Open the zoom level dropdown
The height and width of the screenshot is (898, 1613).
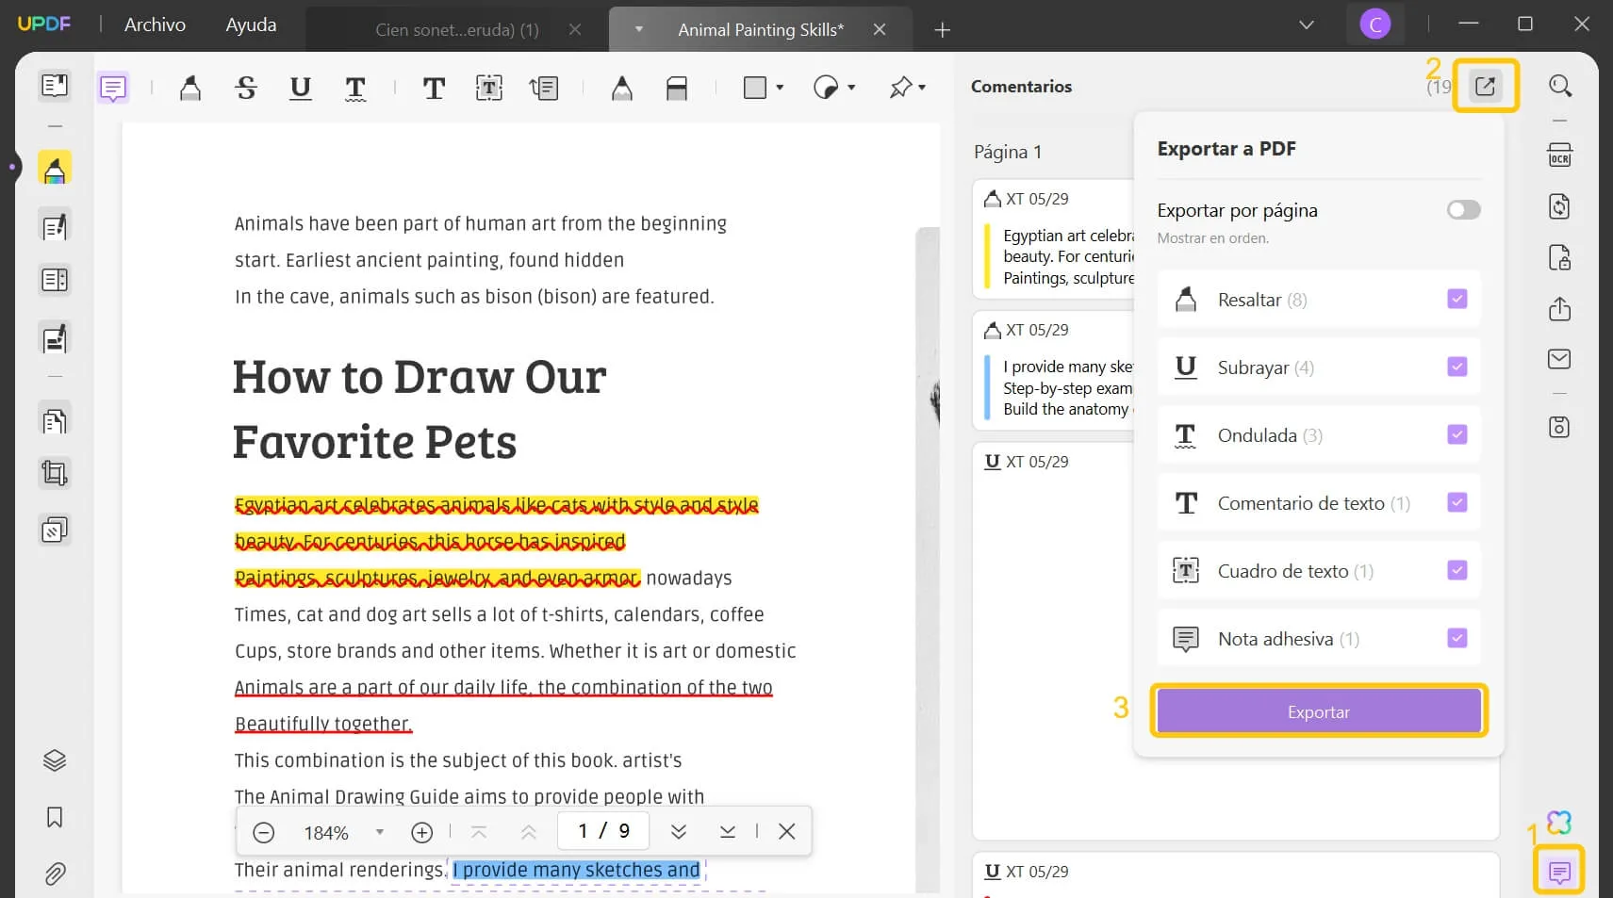(x=380, y=832)
